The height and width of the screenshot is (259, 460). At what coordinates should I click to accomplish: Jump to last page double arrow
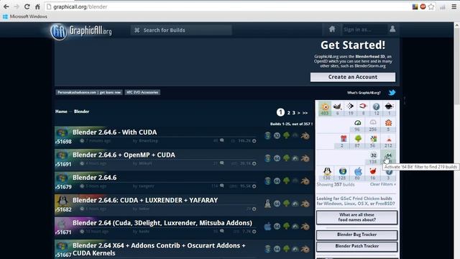coord(305,113)
